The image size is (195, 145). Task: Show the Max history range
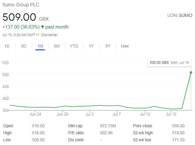125,46
